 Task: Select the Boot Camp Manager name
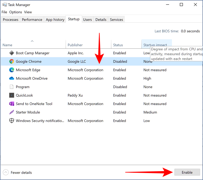[x=33, y=53]
